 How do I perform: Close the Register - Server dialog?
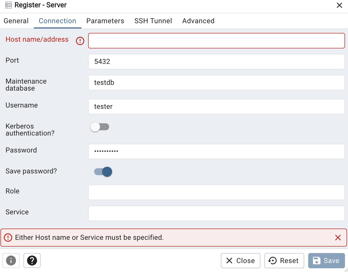click(339, 5)
